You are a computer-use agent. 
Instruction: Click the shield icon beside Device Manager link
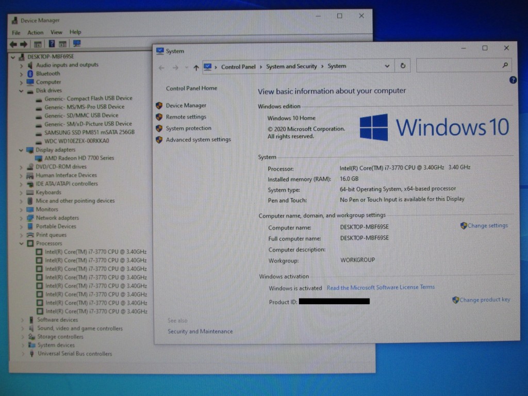pos(159,105)
